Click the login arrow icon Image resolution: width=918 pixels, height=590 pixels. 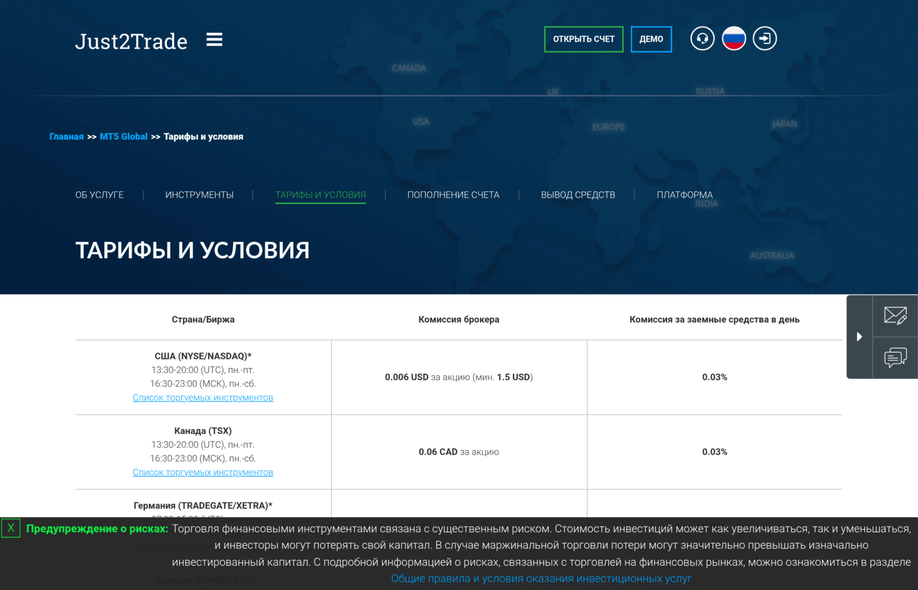click(x=764, y=39)
